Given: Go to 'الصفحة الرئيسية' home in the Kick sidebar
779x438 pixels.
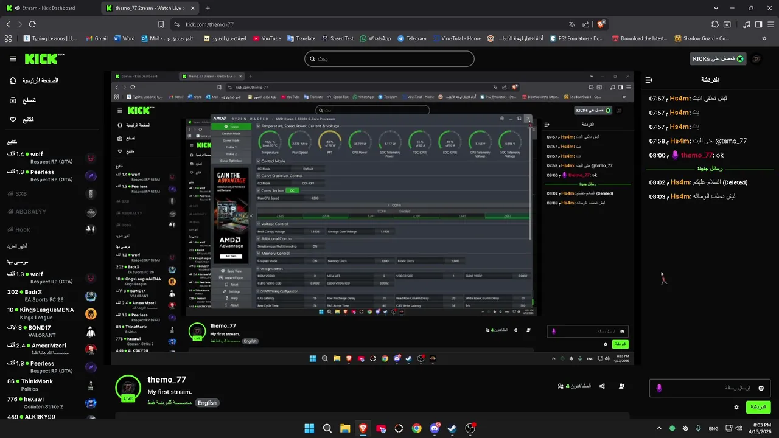Looking at the screenshot, I should pyautogui.click(x=35, y=80).
